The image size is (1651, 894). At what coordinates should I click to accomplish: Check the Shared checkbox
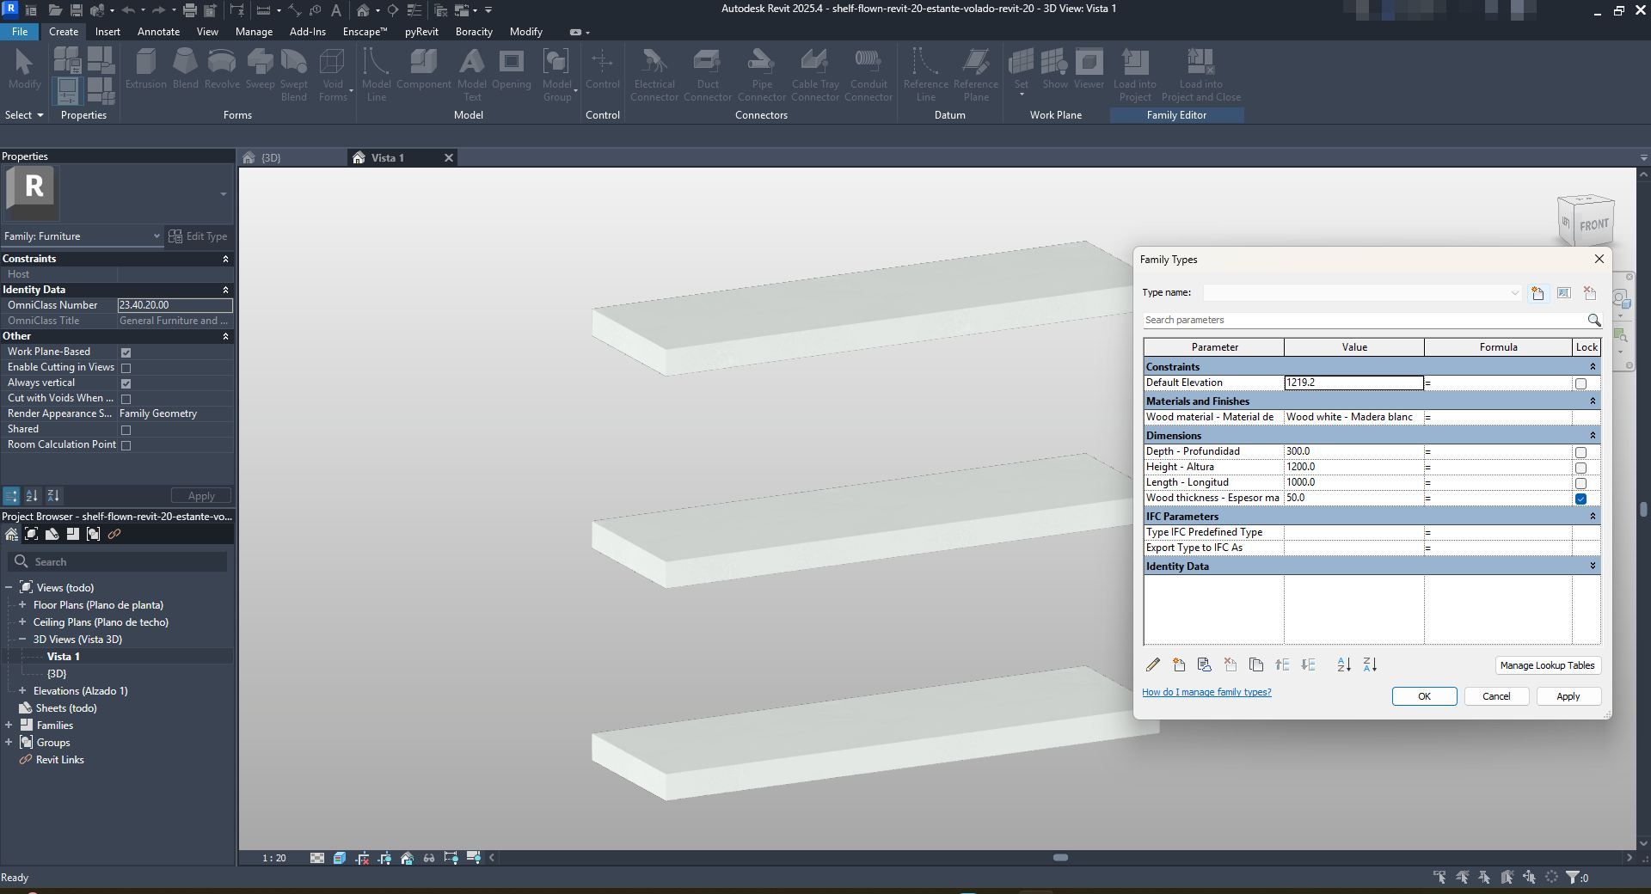(x=126, y=430)
